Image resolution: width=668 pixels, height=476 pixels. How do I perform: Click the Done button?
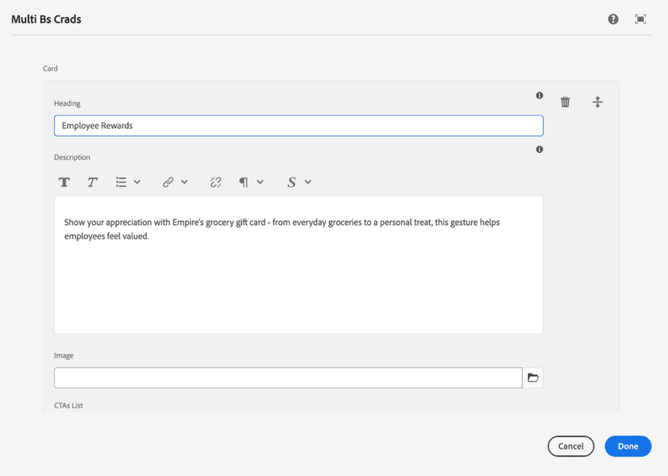[628, 446]
